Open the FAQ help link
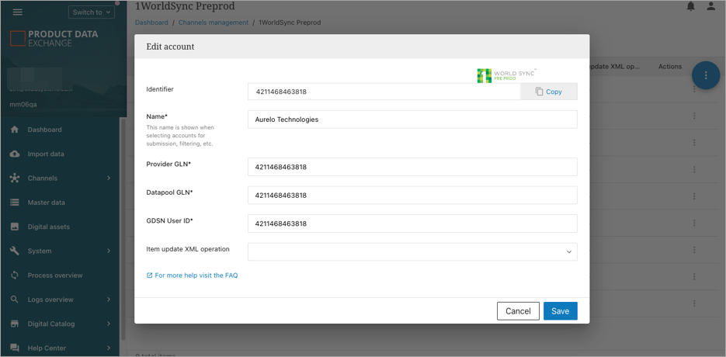Image resolution: width=726 pixels, height=357 pixels. click(x=196, y=276)
